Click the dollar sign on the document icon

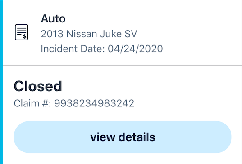pyautogui.click(x=24, y=36)
